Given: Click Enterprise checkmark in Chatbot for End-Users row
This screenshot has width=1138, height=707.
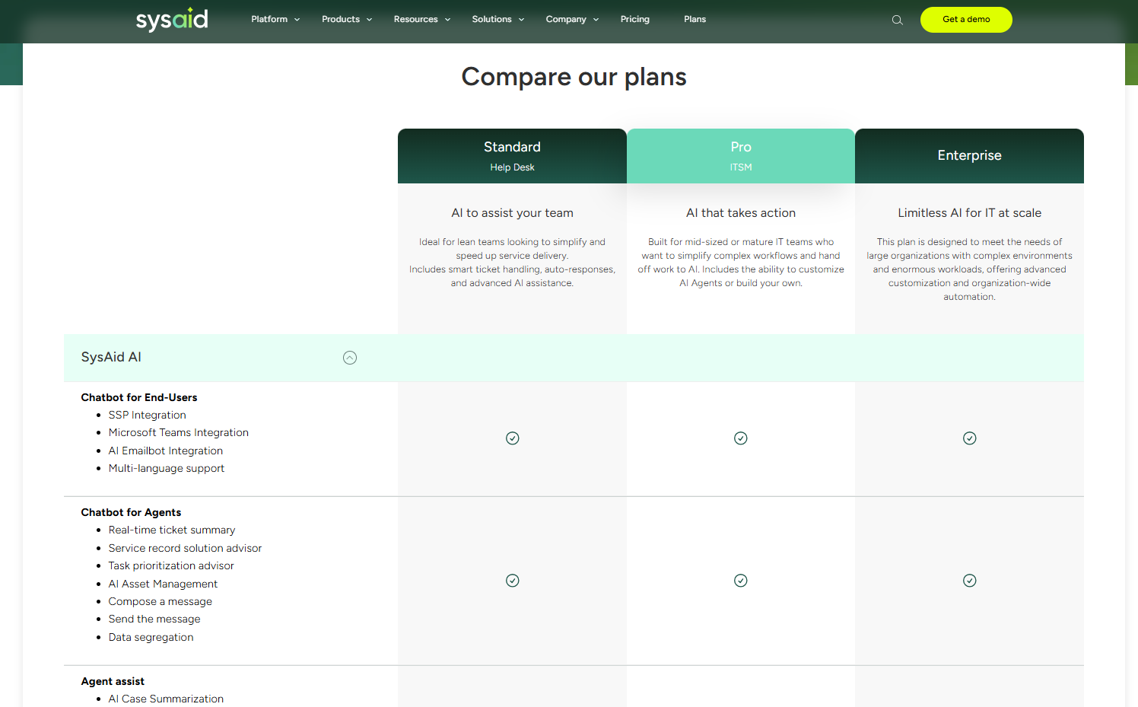Looking at the screenshot, I should tap(970, 438).
